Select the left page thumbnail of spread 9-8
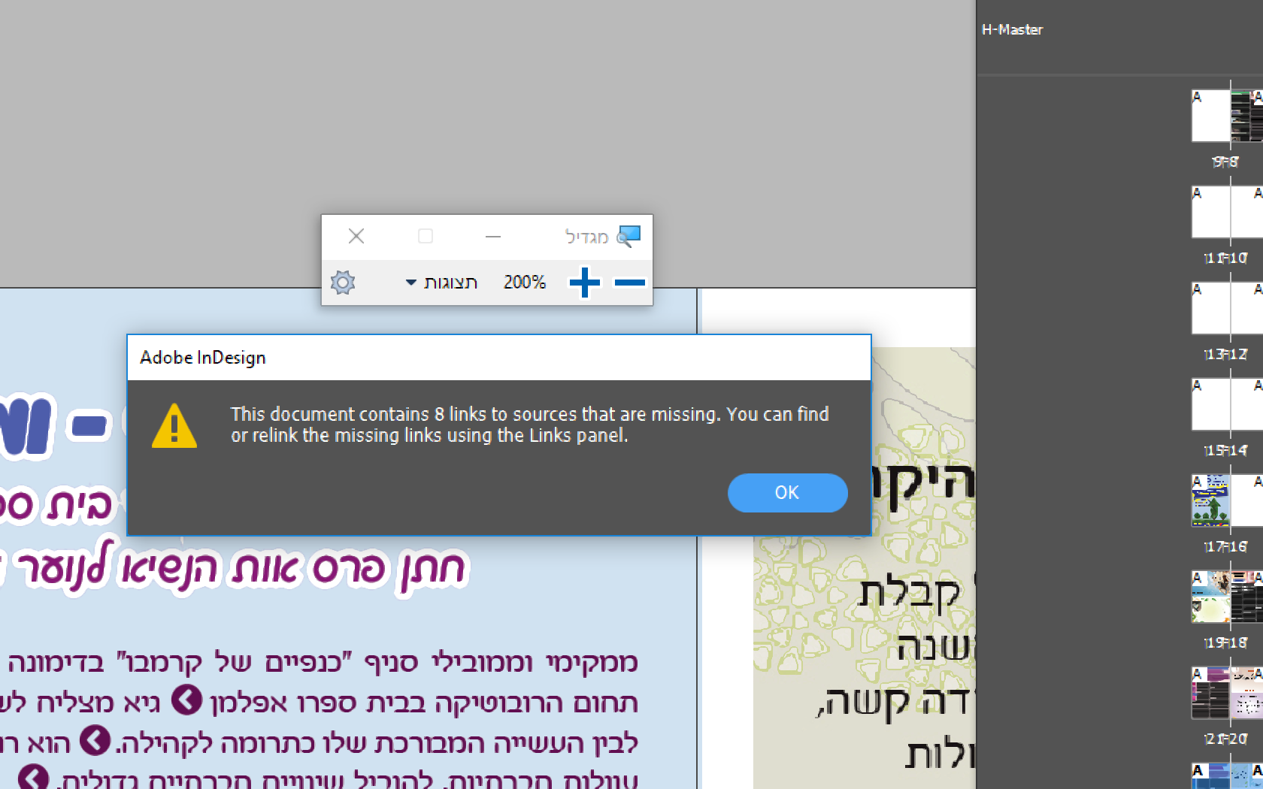 coord(1210,116)
